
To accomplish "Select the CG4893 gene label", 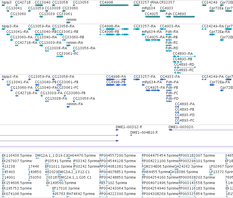I will pos(179,14).
